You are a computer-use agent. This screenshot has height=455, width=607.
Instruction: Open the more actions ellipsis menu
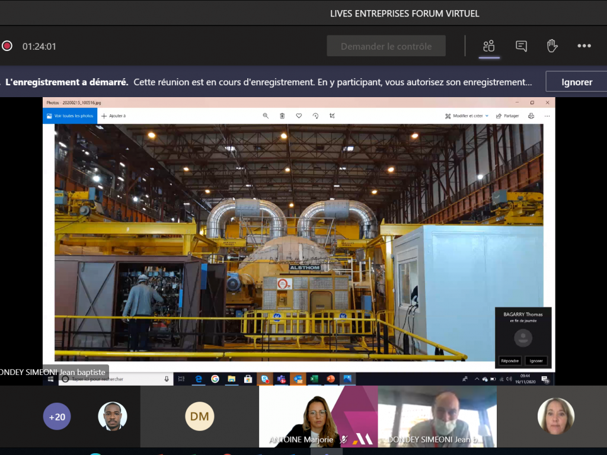point(584,46)
